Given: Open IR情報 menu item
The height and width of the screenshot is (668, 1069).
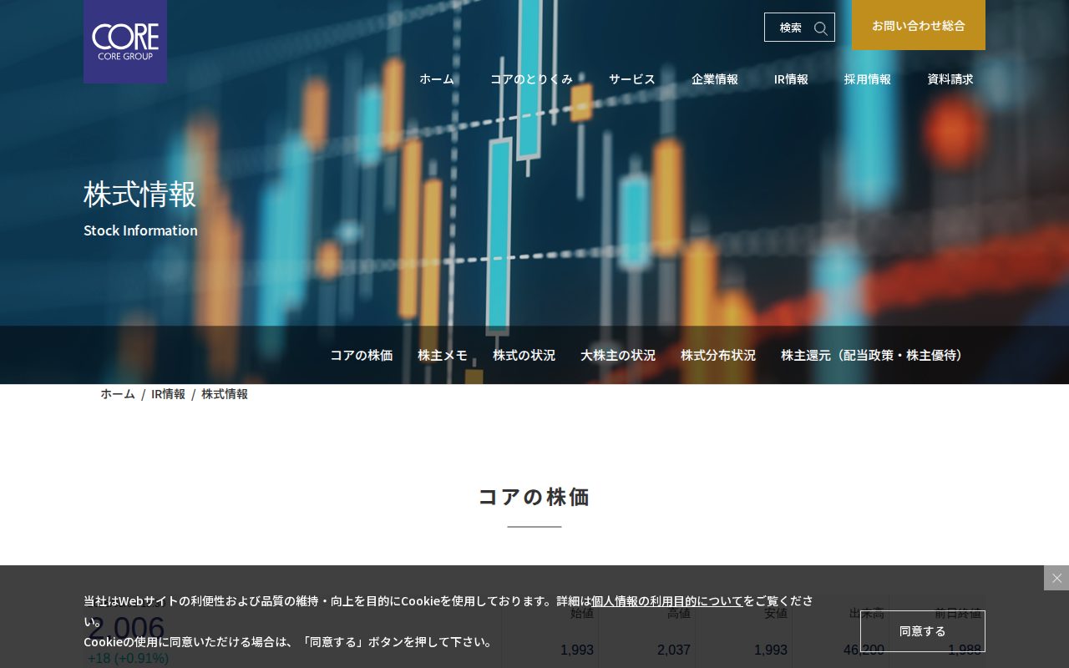Looking at the screenshot, I should (791, 78).
